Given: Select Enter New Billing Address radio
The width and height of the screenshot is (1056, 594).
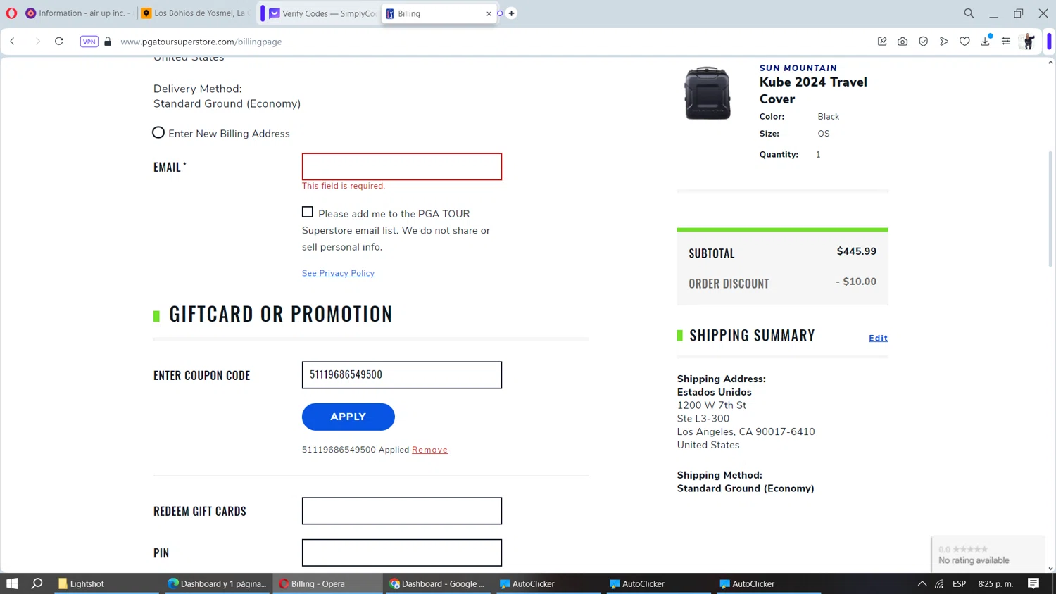Looking at the screenshot, I should point(158,132).
